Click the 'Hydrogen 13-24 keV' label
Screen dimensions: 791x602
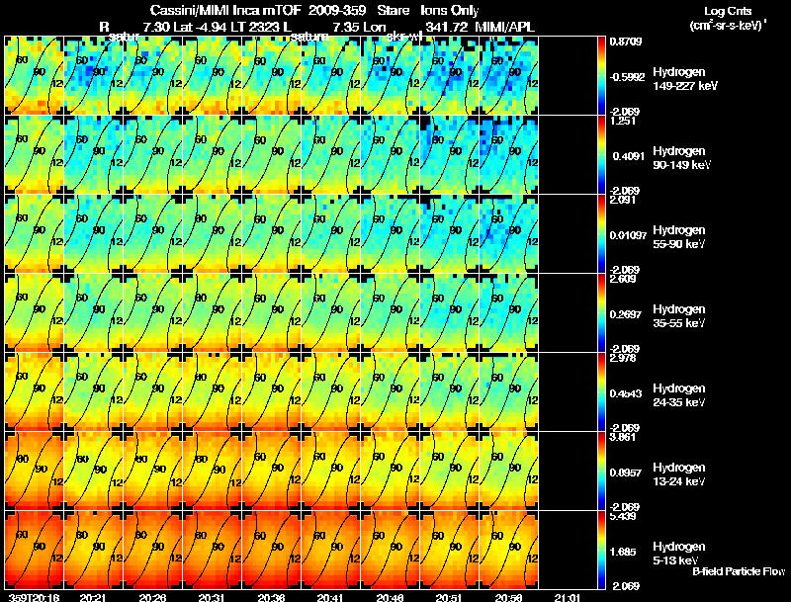tap(679, 474)
